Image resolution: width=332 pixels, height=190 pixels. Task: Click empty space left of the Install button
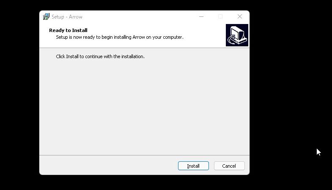pyautogui.click(x=108, y=166)
